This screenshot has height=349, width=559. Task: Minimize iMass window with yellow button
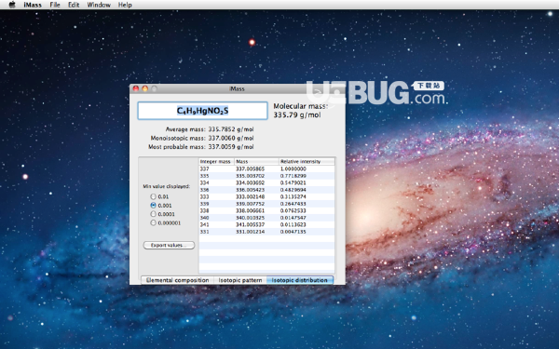point(144,88)
